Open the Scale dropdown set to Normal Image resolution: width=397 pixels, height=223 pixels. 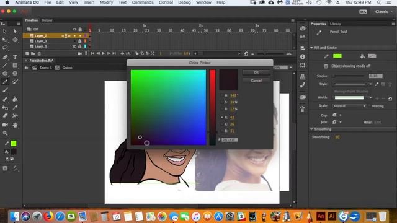349,106
